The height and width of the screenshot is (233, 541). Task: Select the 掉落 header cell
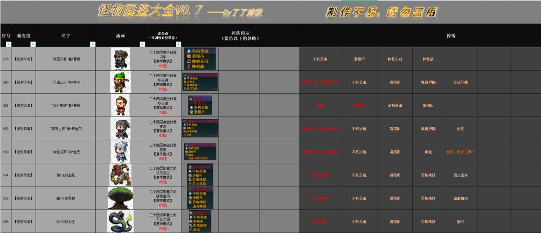(451, 35)
